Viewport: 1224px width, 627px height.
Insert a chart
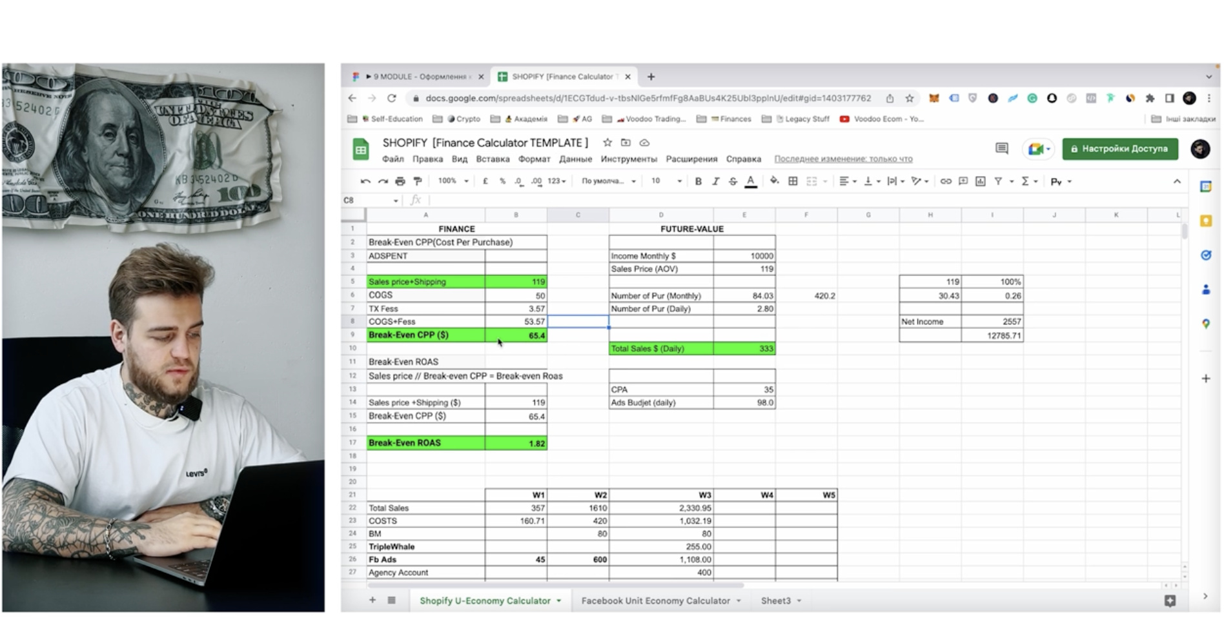[981, 181]
